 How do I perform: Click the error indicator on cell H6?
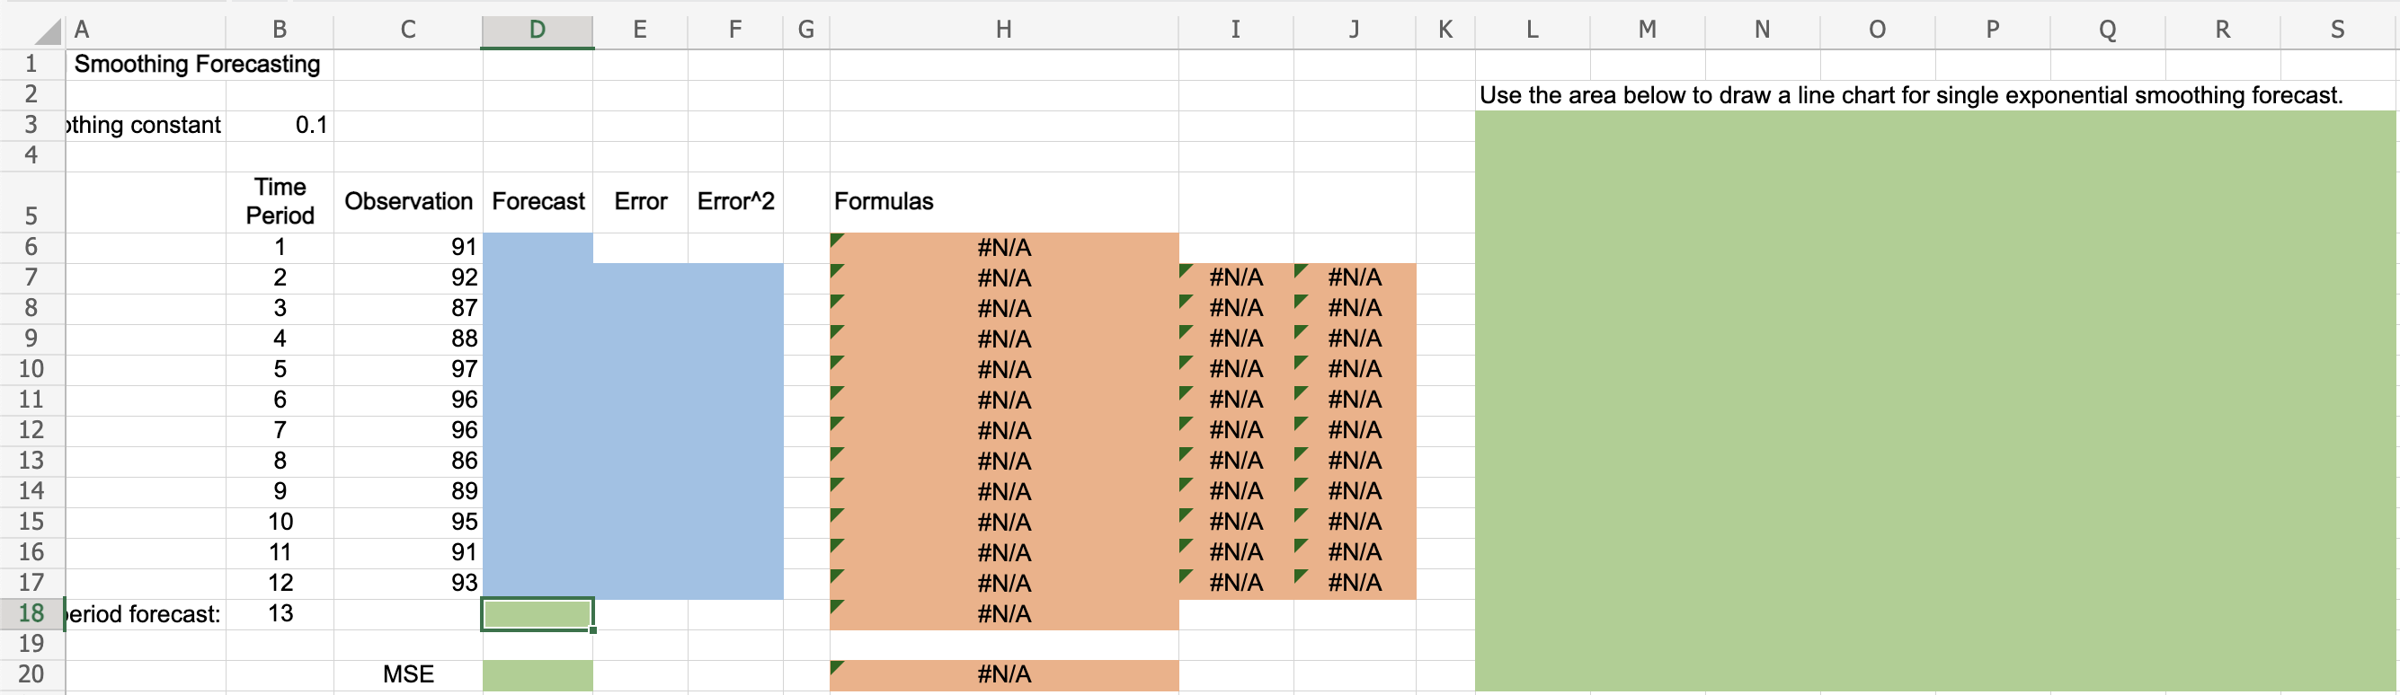tap(837, 240)
